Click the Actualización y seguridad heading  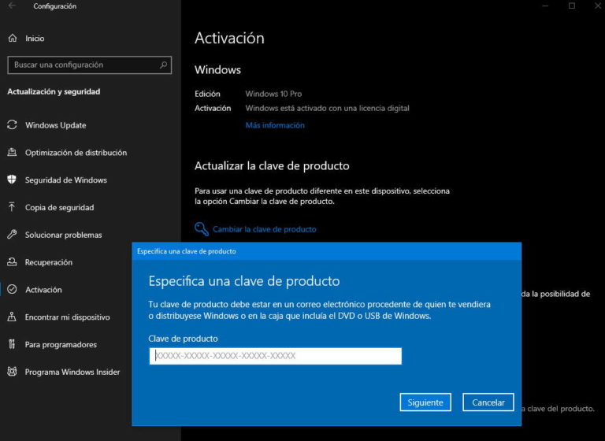(x=54, y=91)
